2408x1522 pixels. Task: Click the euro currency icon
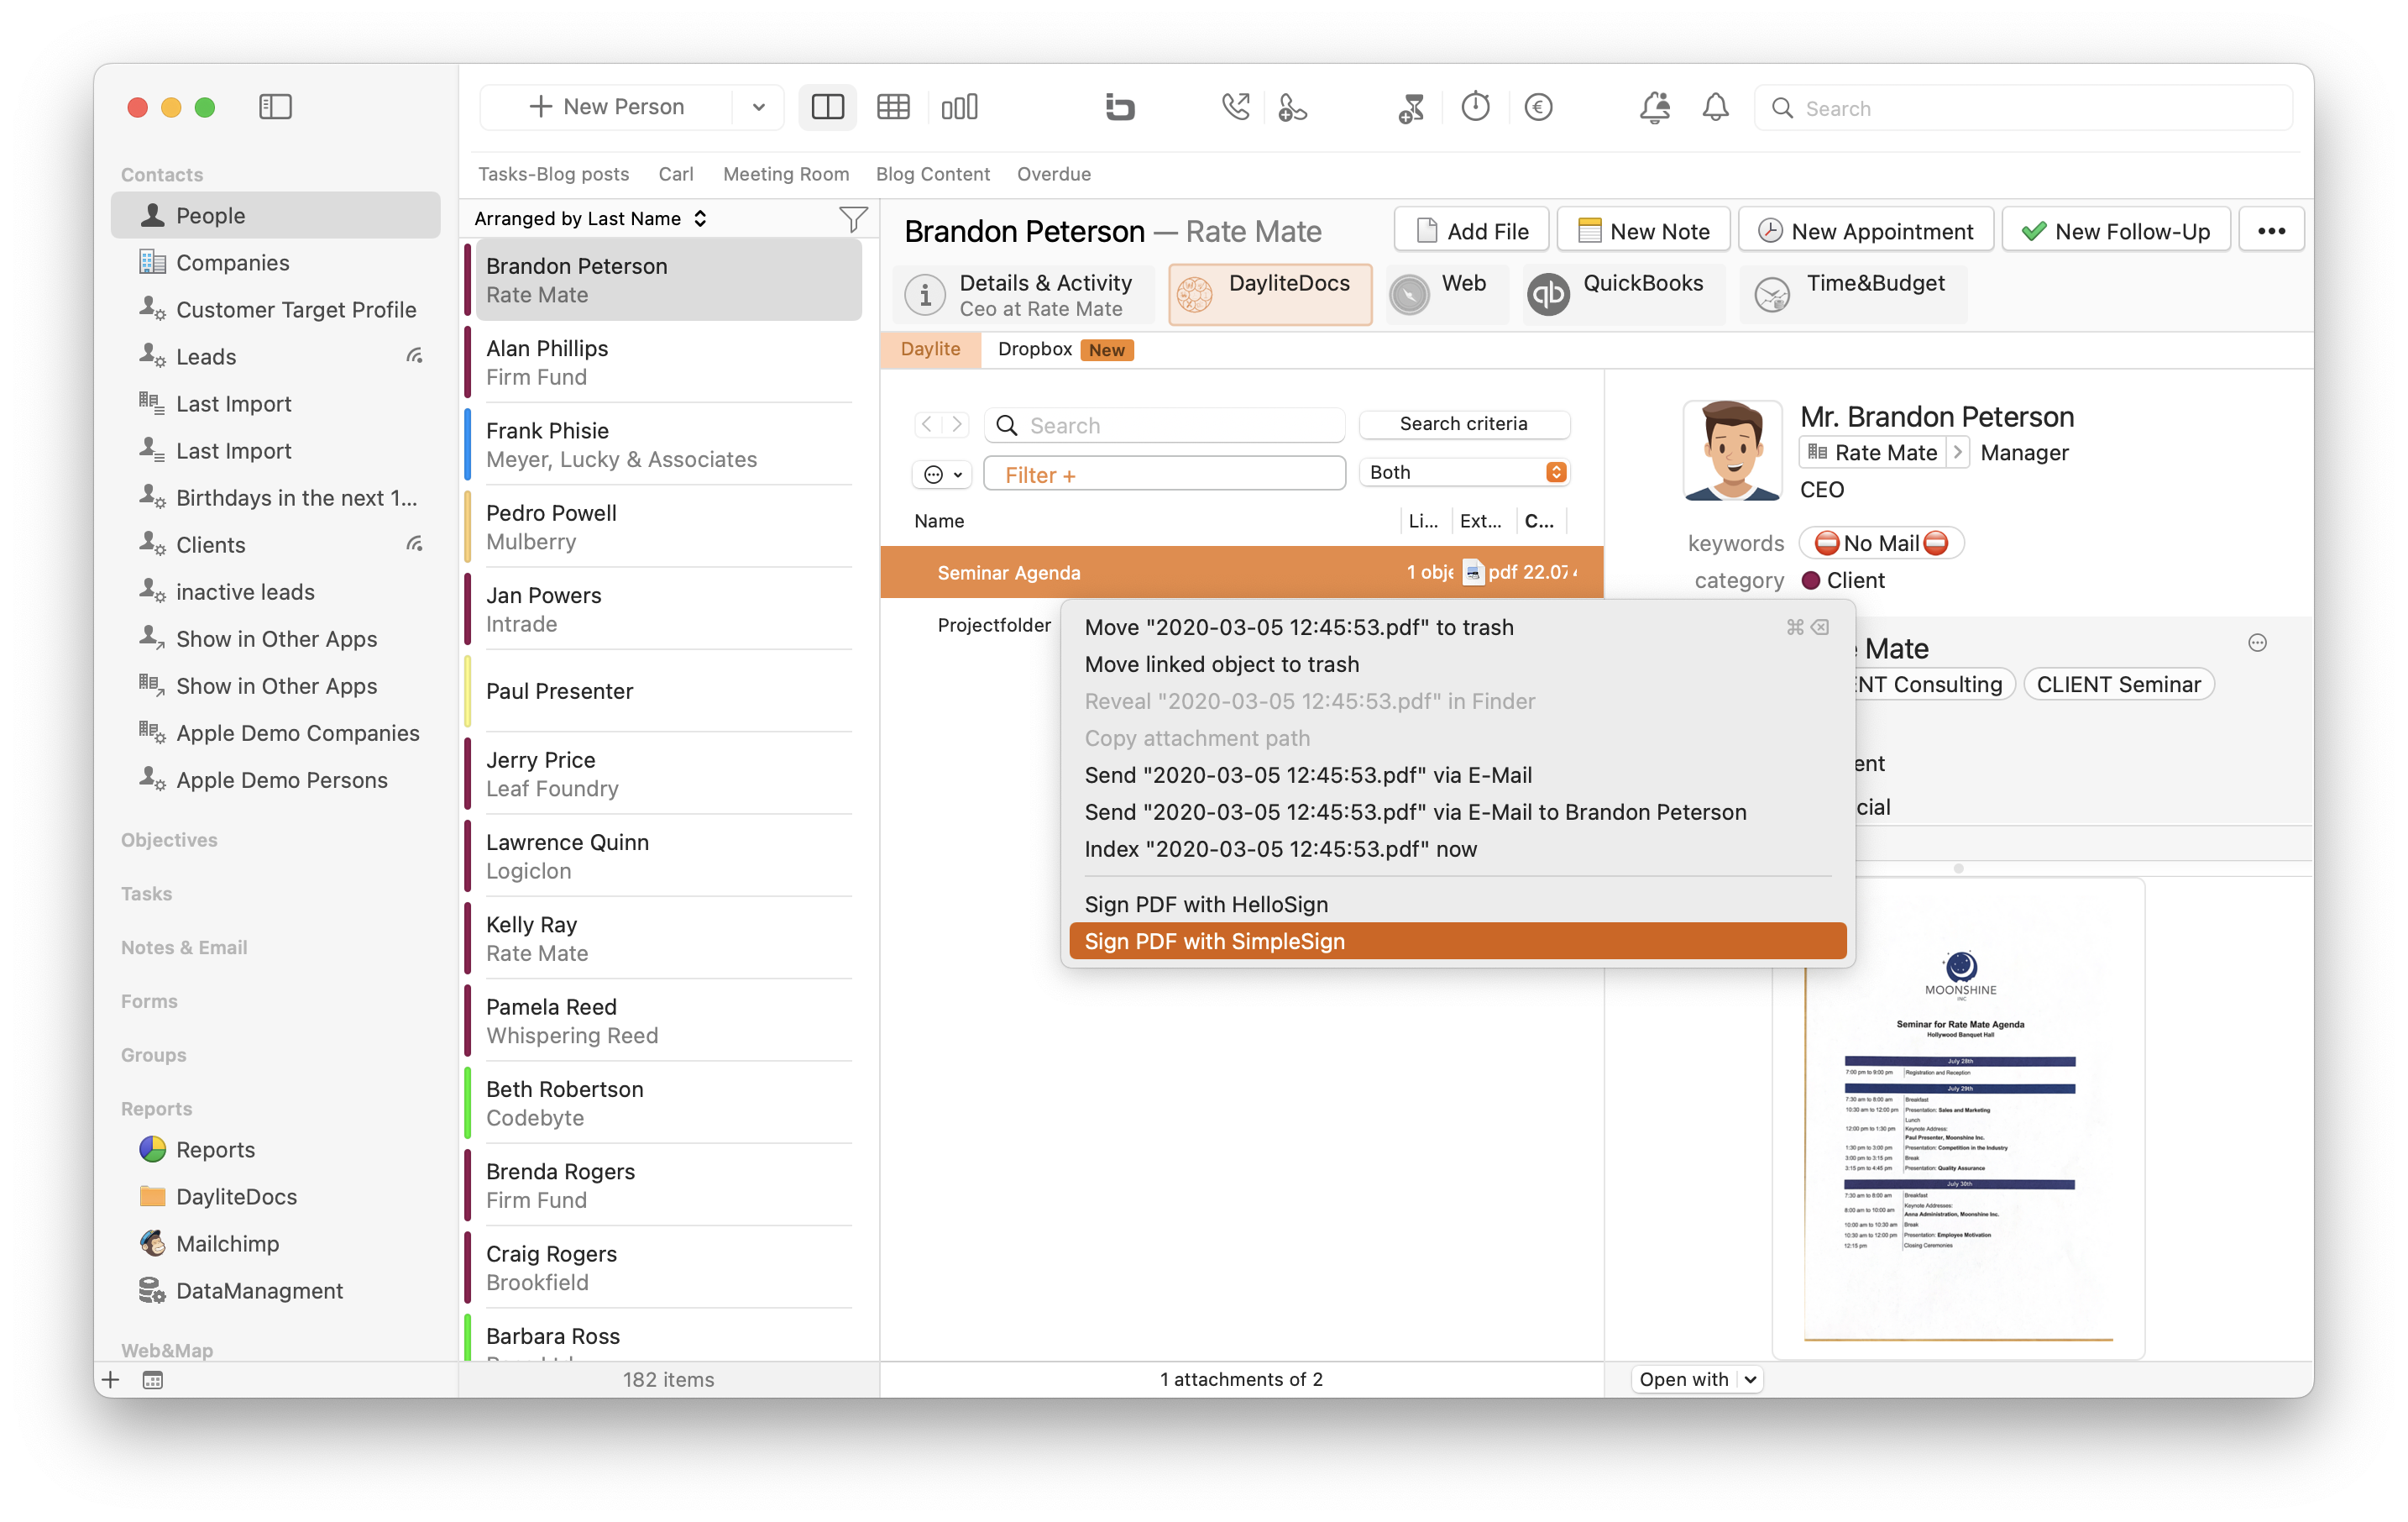coord(1538,107)
